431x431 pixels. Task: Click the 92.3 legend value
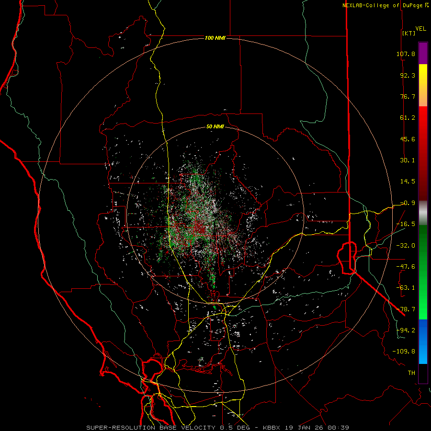408,75
